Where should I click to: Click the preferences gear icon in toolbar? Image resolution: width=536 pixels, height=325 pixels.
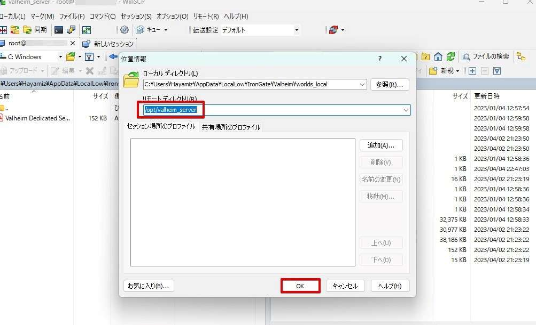[125, 30]
